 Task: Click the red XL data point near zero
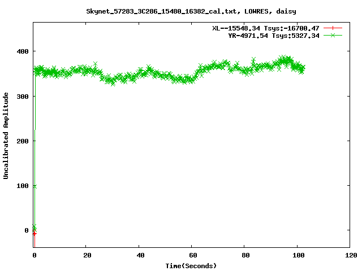point(35,234)
